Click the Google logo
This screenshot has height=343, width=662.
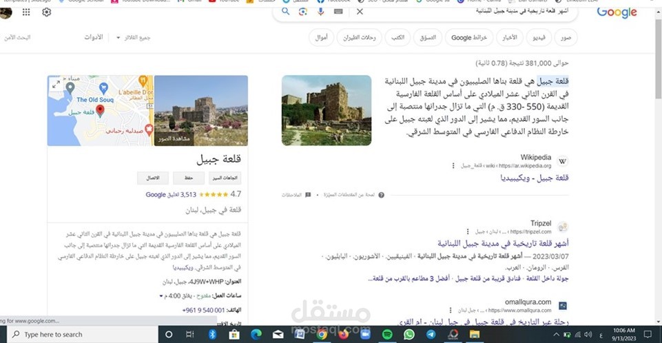[x=617, y=12]
